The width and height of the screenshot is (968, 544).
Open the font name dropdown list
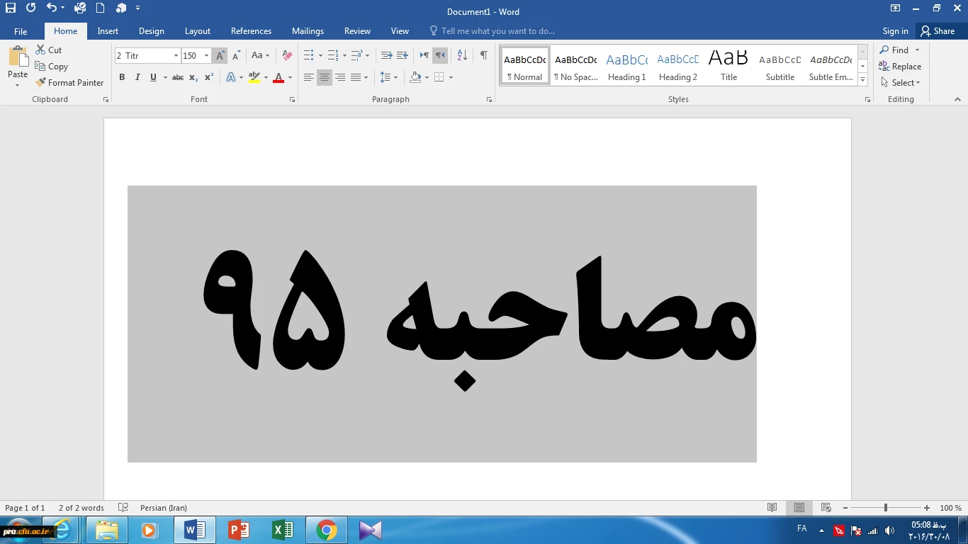pyautogui.click(x=176, y=56)
